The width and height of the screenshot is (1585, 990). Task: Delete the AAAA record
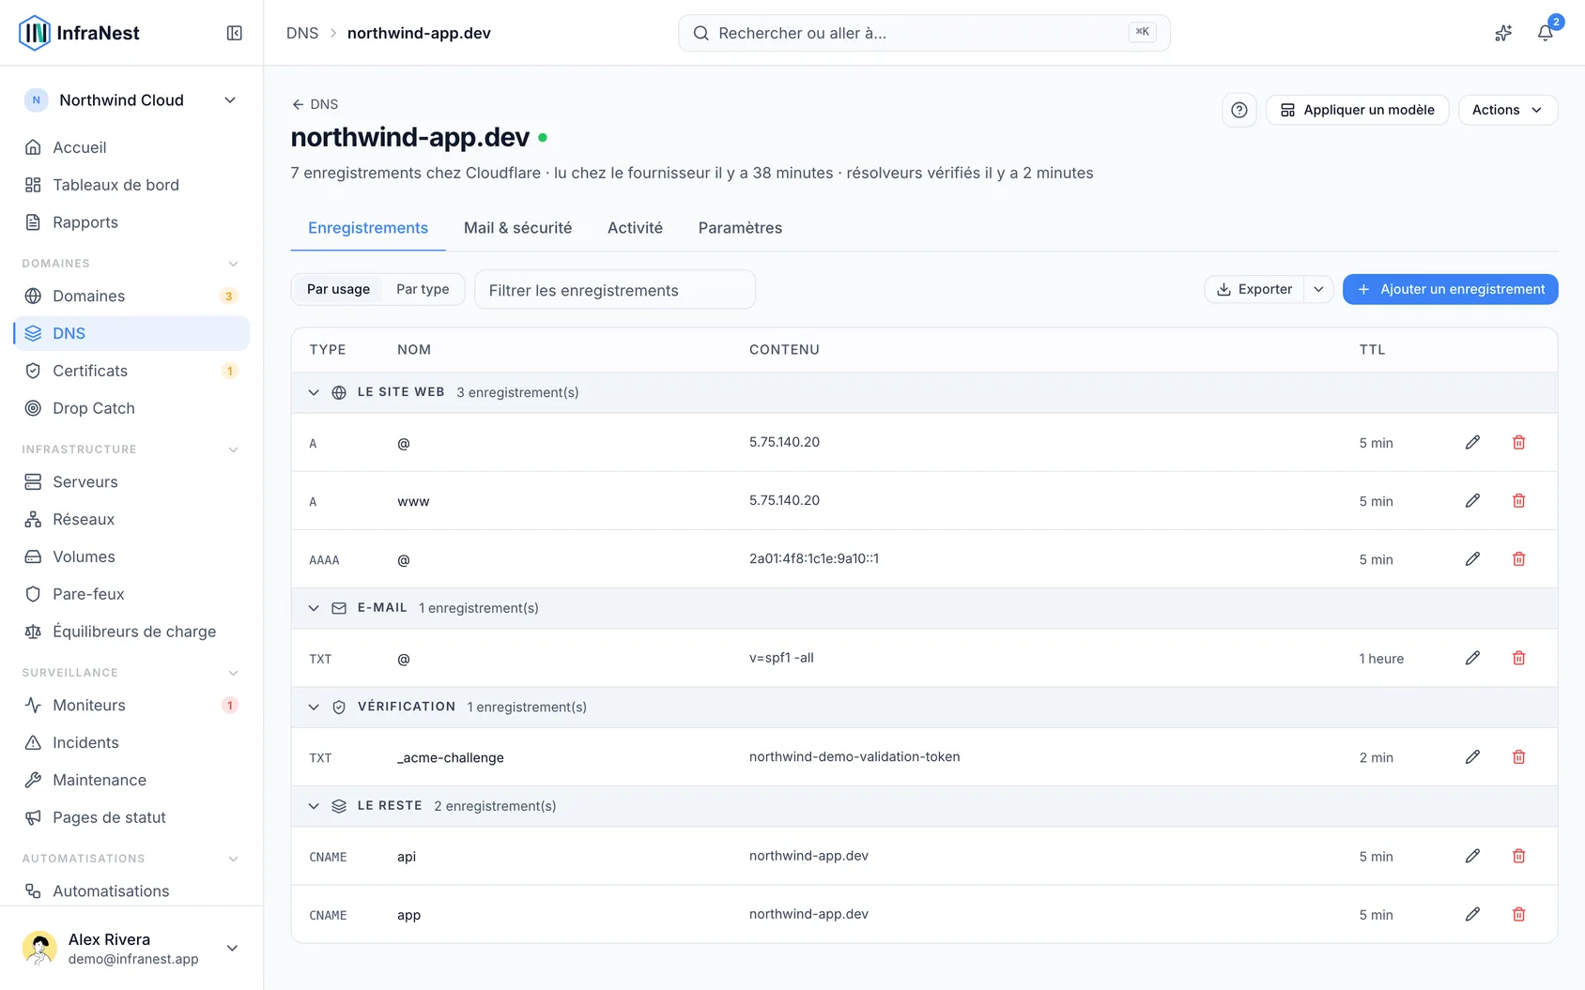pyautogui.click(x=1518, y=559)
